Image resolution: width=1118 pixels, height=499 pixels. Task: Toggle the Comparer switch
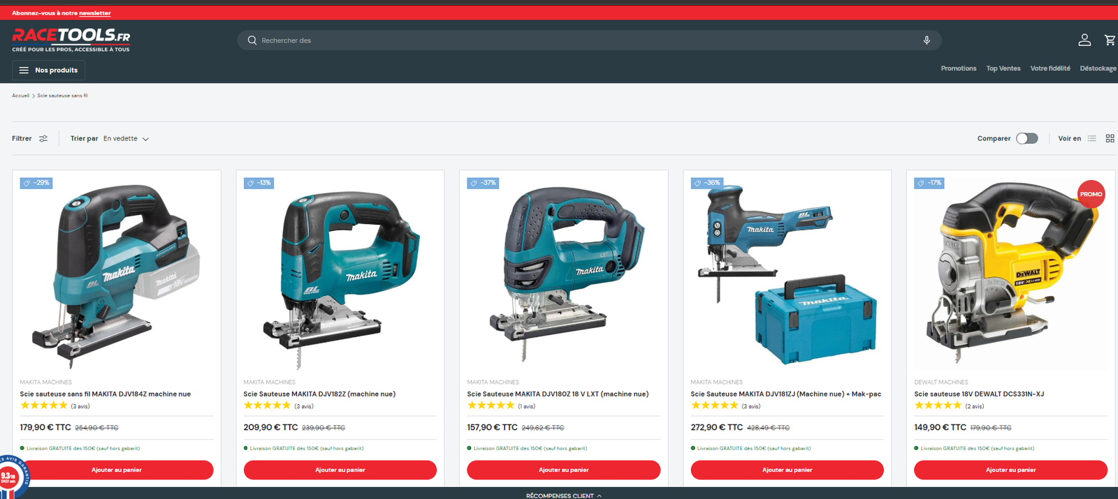[x=1026, y=138]
